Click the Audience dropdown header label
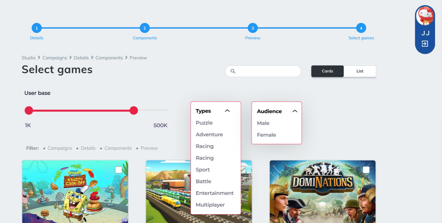The height and width of the screenshot is (223, 442). point(269,111)
